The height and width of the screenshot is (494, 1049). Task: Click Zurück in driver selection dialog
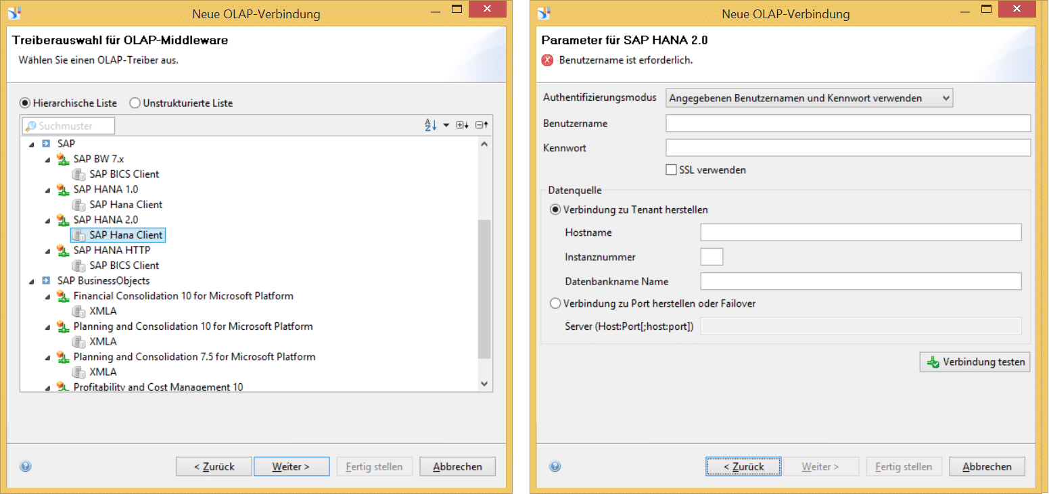tap(214, 466)
